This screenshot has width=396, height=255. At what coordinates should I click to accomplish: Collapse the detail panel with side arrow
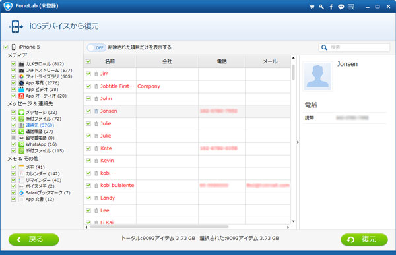[x=298, y=142]
